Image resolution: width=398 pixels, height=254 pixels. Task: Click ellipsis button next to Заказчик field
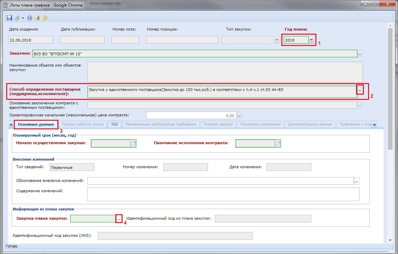tap(360, 54)
